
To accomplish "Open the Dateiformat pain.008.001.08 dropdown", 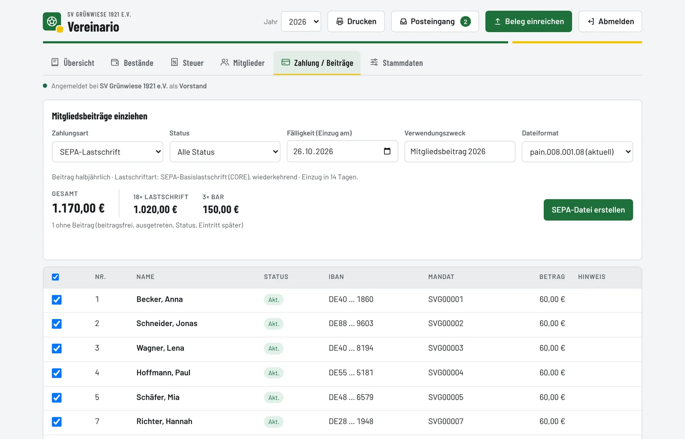I will (577, 152).
